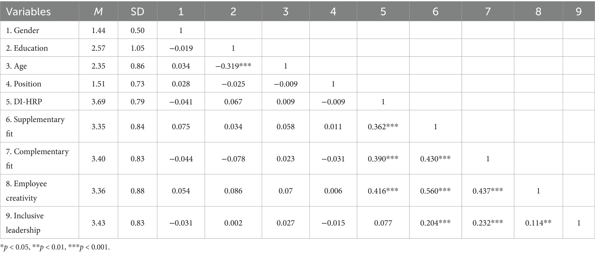The height and width of the screenshot is (254, 595).
Task: Click the p-value significance footnote
Action: pyautogui.click(x=55, y=247)
